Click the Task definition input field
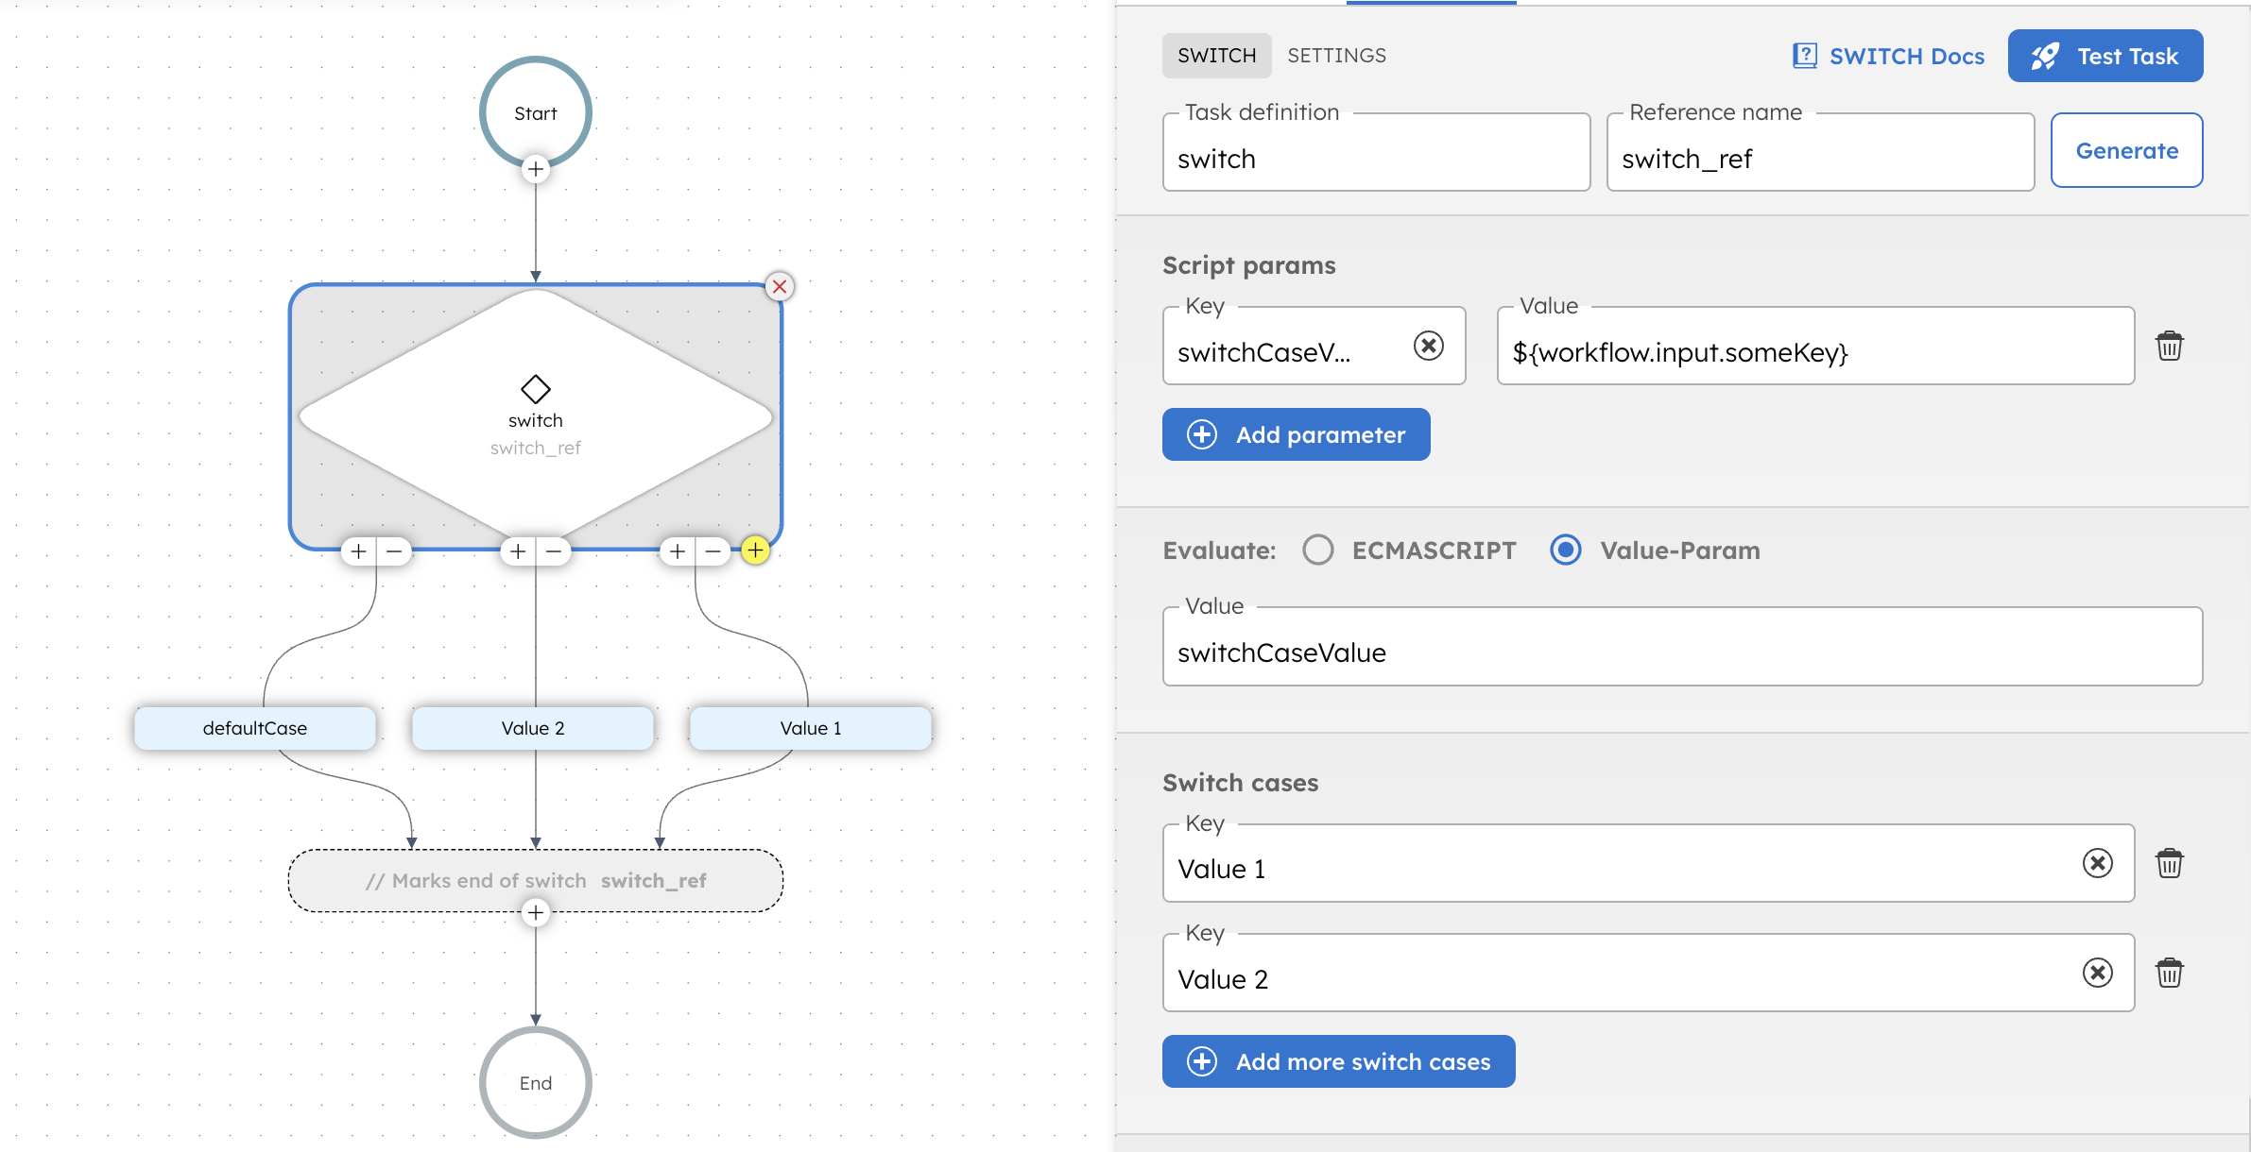 [x=1375, y=158]
